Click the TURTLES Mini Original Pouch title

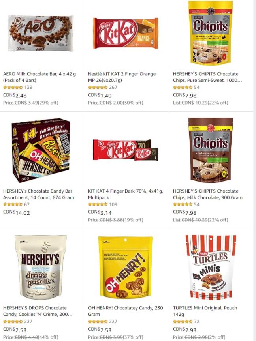tap(205, 311)
